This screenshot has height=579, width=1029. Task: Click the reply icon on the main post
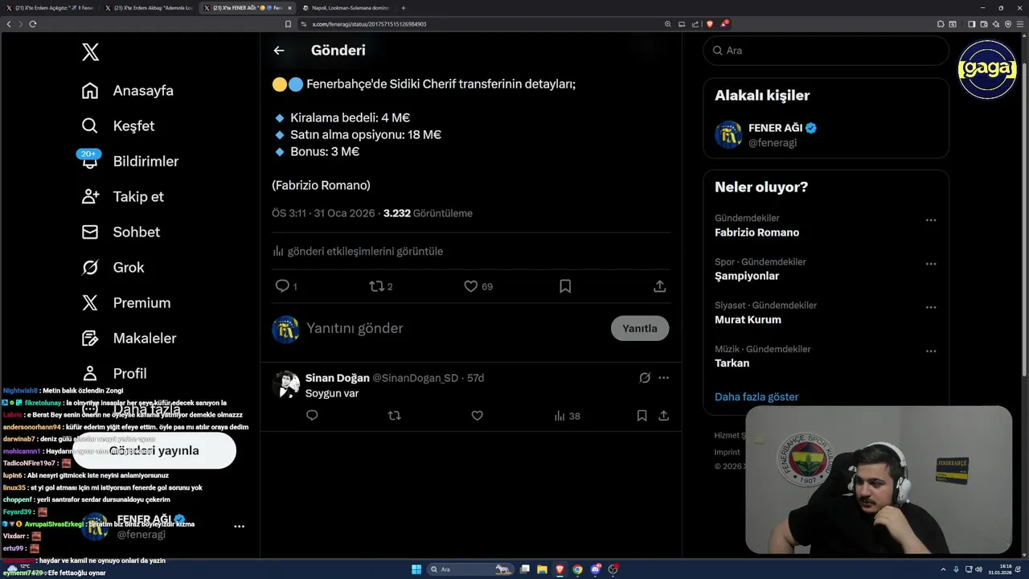282,286
